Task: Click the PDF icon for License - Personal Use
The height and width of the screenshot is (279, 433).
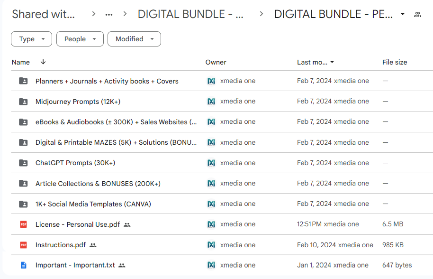Action: [23, 224]
